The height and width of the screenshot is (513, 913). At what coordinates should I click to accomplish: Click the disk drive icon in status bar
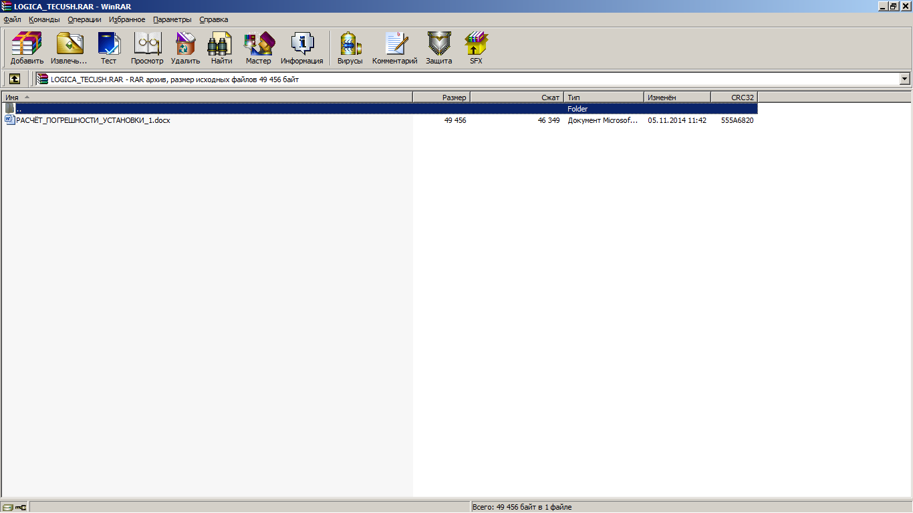point(7,507)
